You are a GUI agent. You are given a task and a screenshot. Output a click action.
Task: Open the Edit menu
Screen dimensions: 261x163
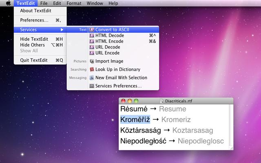[57, 3]
